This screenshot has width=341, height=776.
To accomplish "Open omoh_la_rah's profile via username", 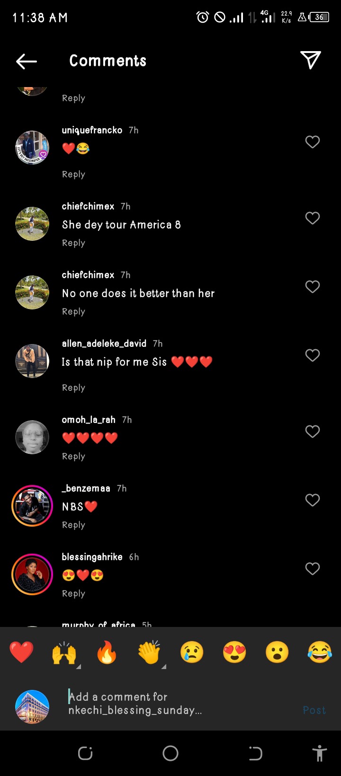I will tap(89, 420).
